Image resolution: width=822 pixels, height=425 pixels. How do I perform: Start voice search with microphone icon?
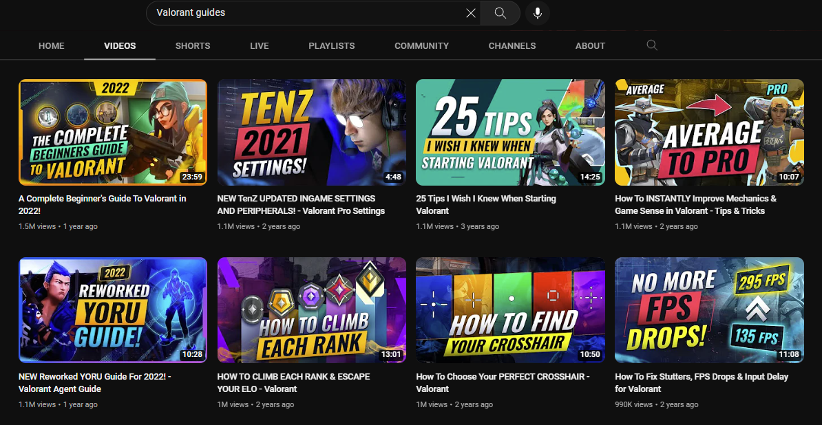(538, 13)
